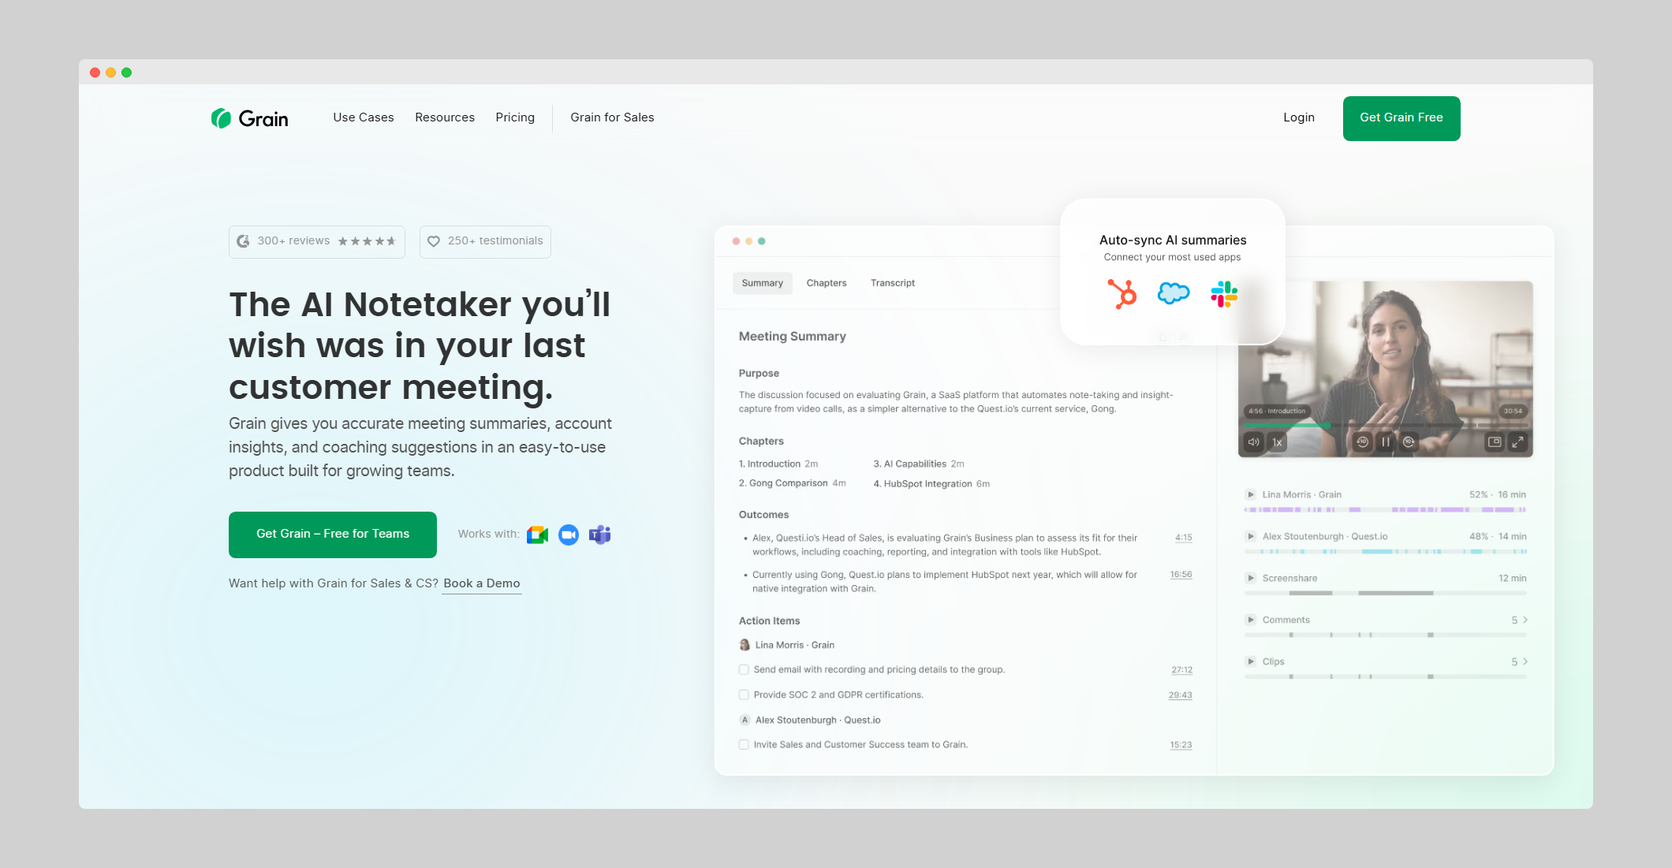Play the Comments track
Screen dimensions: 1672x868
tap(1251, 620)
